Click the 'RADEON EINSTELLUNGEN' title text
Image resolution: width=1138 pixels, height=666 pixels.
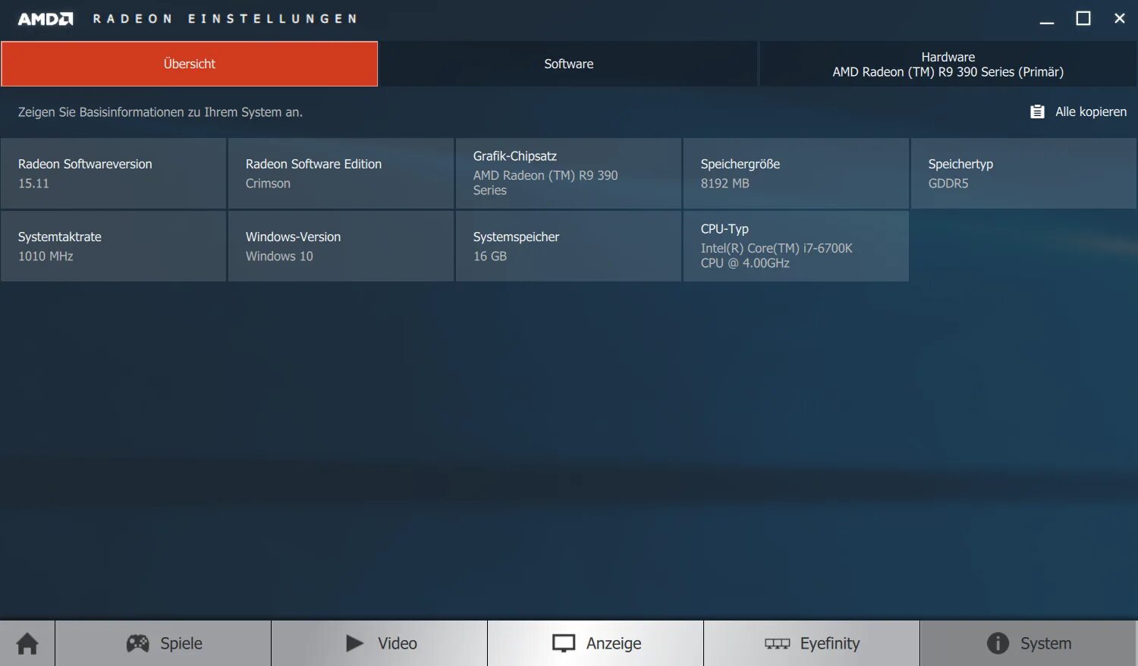tap(225, 19)
